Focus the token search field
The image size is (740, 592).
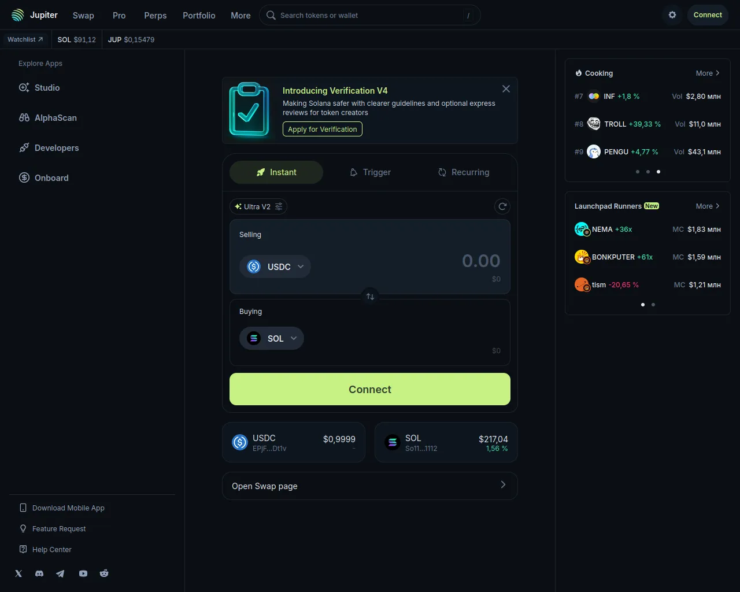pos(370,15)
